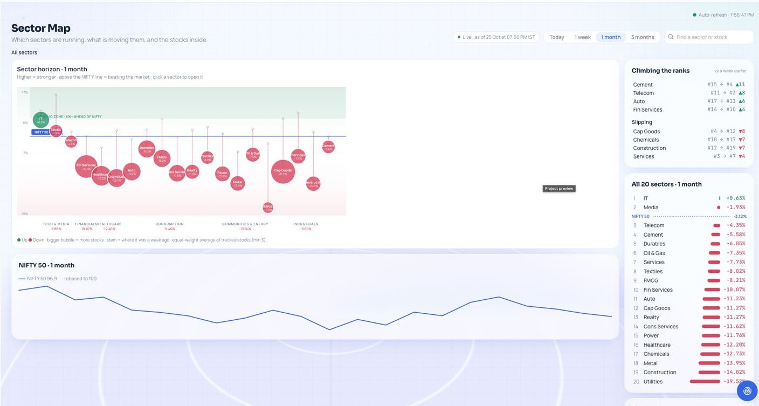Open the green IT bubble in chart

coord(41,120)
